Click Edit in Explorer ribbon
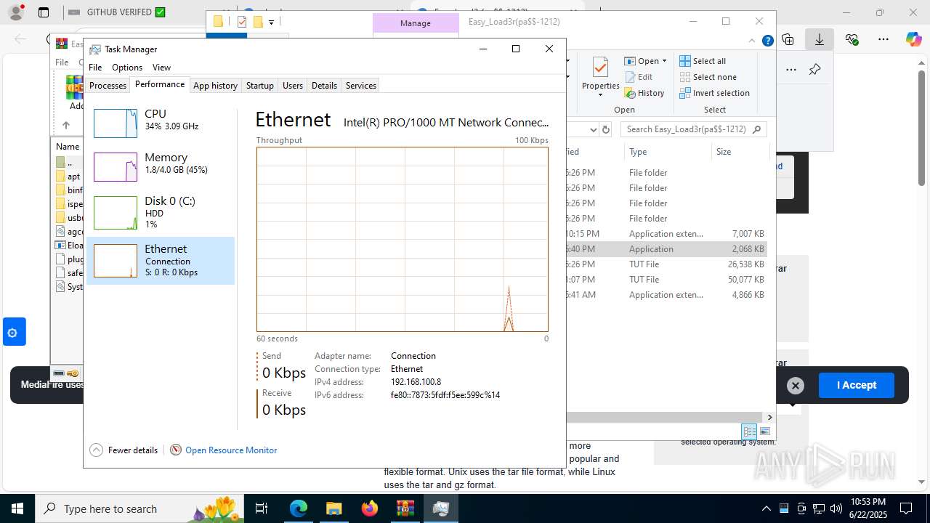 [x=639, y=77]
